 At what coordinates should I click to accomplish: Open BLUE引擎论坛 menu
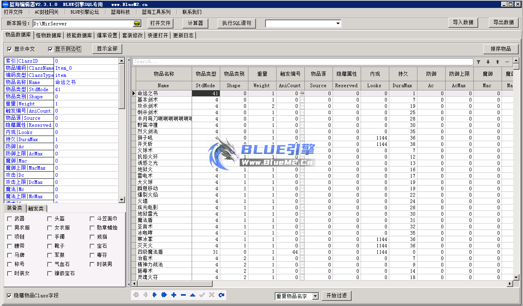click(85, 12)
